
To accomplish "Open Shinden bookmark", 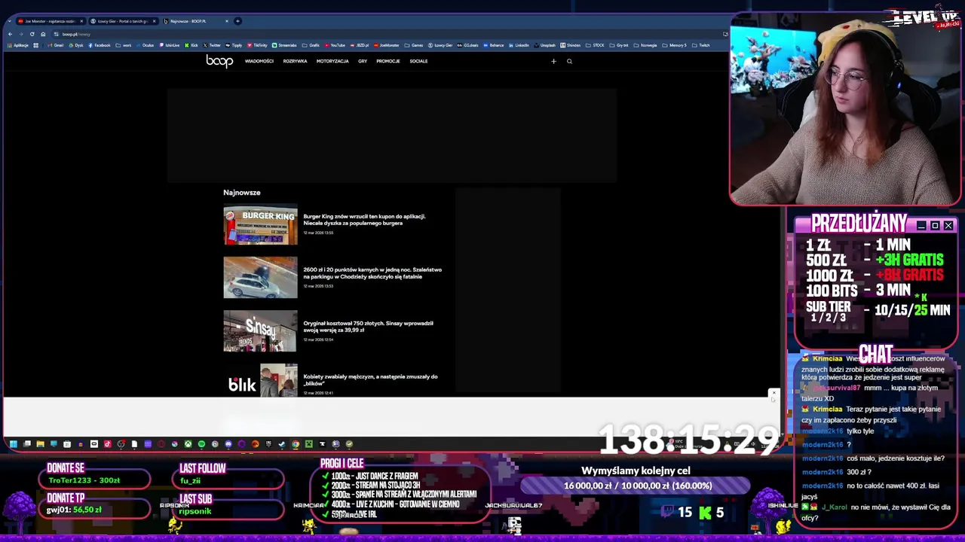I will tap(570, 45).
